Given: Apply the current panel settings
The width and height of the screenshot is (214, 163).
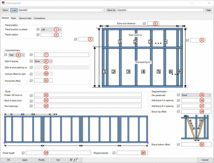Looking at the screenshot, I should tap(25, 160).
